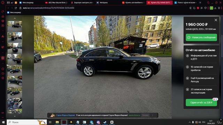Open Task View from the taskbar
The image size is (223, 125).
click(x=50, y=122)
